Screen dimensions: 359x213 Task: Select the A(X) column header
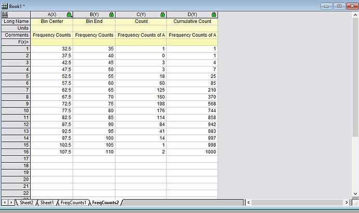click(52, 15)
